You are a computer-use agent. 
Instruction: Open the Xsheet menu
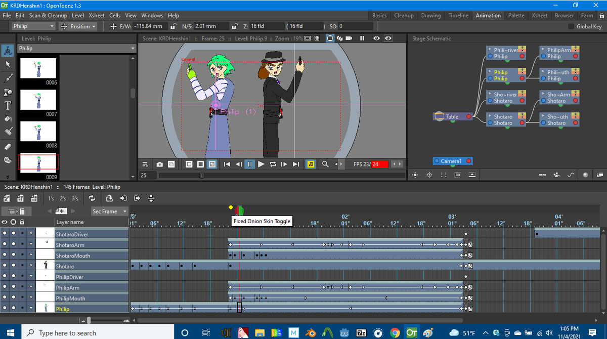(97, 16)
